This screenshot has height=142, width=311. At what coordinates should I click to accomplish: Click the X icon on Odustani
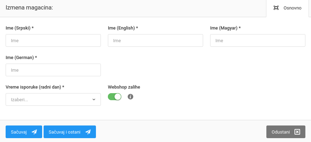point(297,132)
